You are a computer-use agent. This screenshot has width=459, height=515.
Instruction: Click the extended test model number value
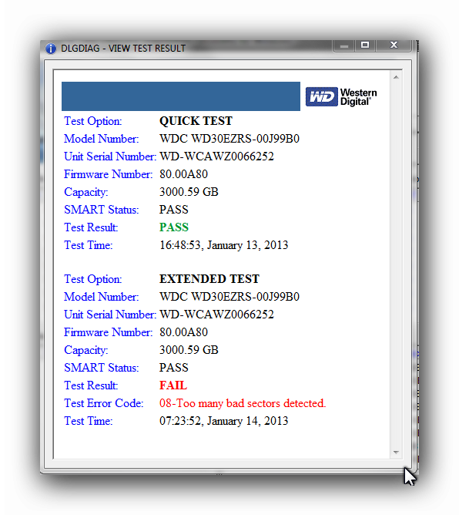(229, 297)
